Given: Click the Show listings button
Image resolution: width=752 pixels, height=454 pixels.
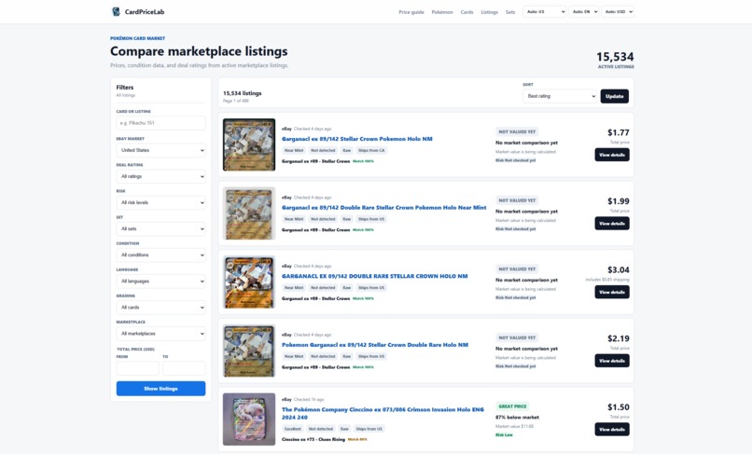Looking at the screenshot, I should click(x=160, y=389).
